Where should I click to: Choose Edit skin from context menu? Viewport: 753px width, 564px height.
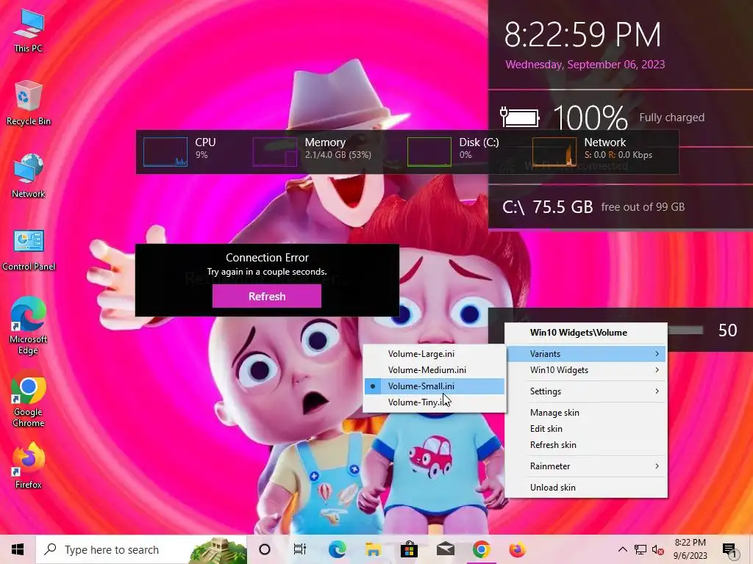tap(586, 429)
